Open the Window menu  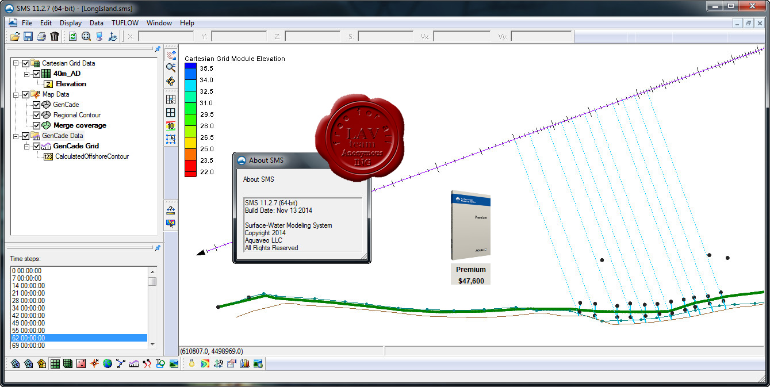159,23
